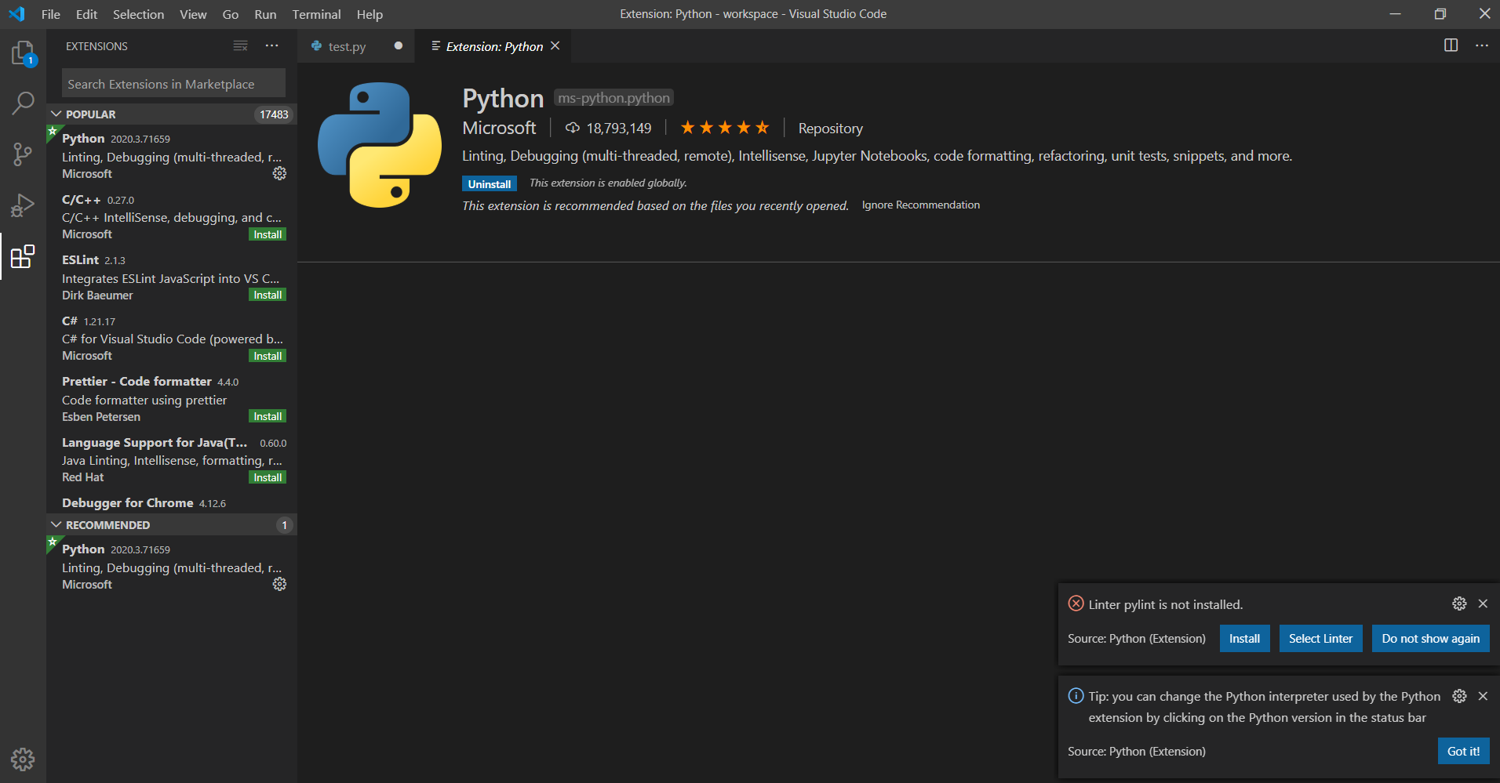Viewport: 1500px width, 783px height.
Task: Open the File menu
Action: [x=51, y=14]
